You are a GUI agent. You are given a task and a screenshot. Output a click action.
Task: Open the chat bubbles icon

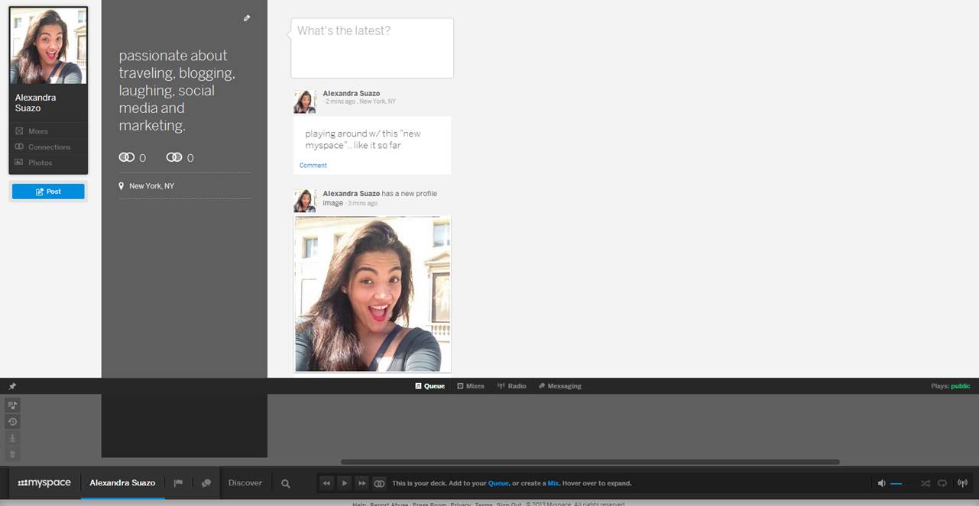[x=206, y=483]
